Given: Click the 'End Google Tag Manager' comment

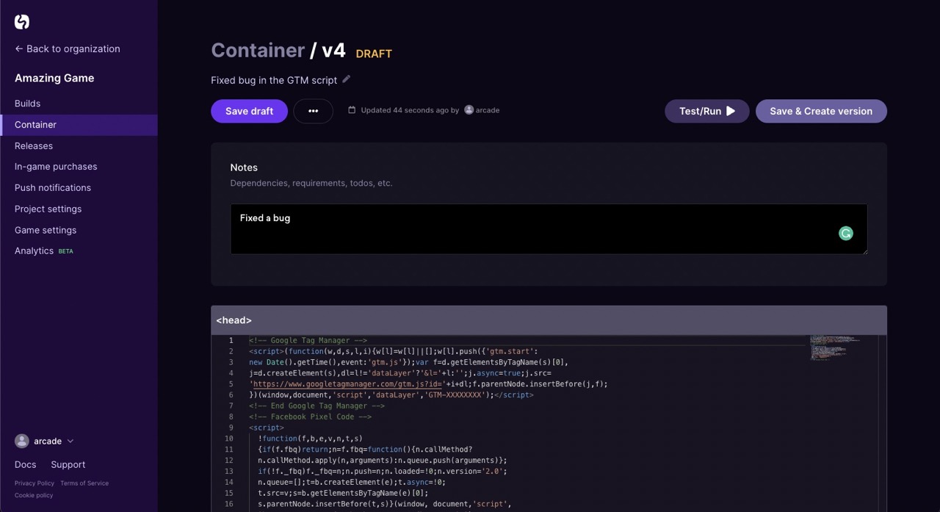Looking at the screenshot, I should coord(317,405).
